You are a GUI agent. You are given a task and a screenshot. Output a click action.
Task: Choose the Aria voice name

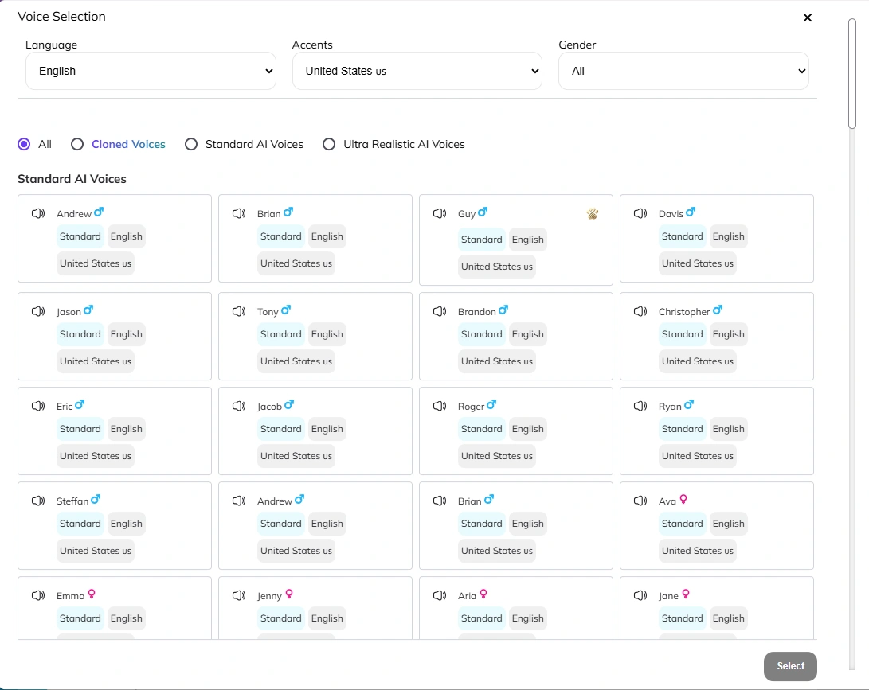pos(468,596)
